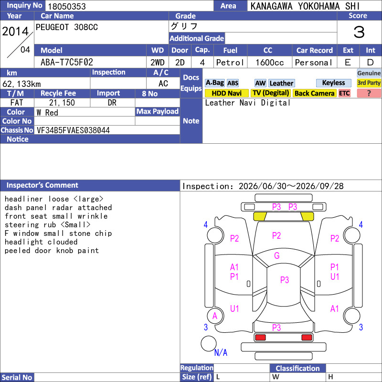
Task: Click the Leather equipment badge
Action: tap(281, 83)
